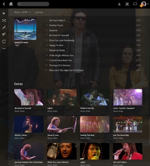
Task: Open the Journey artist breadcrumb
Action: coord(39,12)
